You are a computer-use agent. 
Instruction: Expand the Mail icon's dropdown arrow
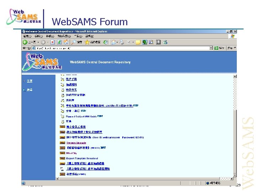click(x=117, y=42)
